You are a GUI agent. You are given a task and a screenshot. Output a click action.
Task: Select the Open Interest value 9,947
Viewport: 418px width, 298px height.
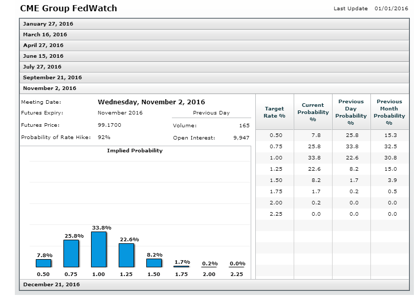click(x=241, y=137)
